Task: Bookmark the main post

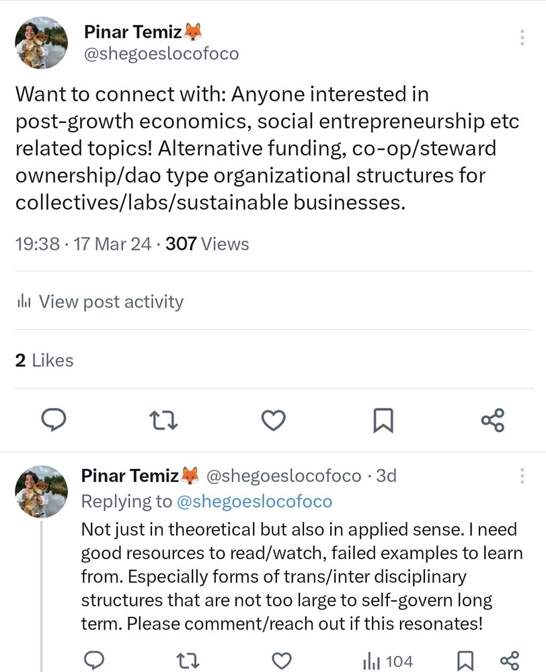Action: coord(383,420)
